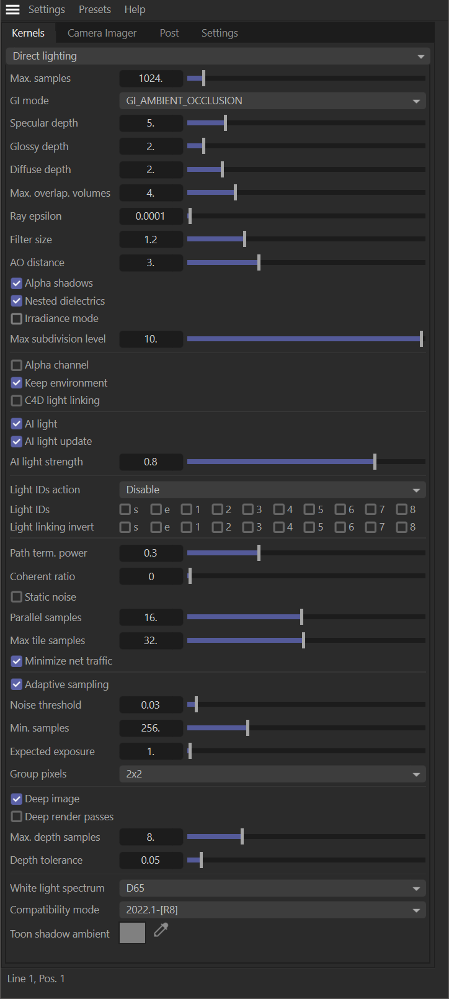The width and height of the screenshot is (449, 999).
Task: Open the Help menu
Action: click(135, 10)
